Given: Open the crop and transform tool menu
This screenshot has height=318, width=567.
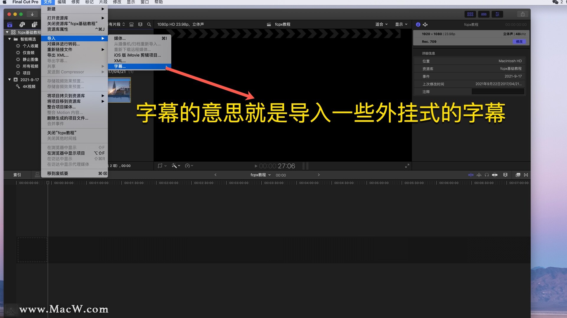Looking at the screenshot, I should (x=162, y=166).
